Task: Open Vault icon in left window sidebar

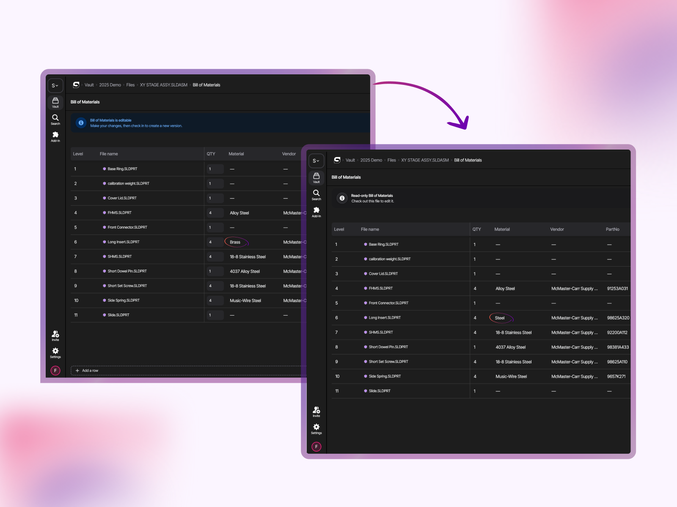Action: pos(55,102)
